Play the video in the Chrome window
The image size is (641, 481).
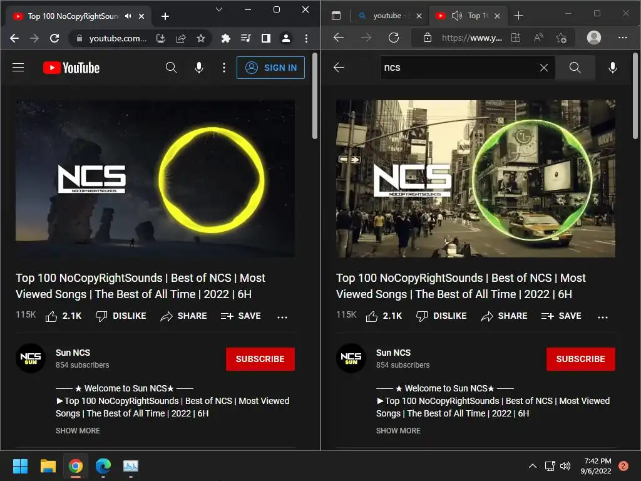click(x=155, y=178)
